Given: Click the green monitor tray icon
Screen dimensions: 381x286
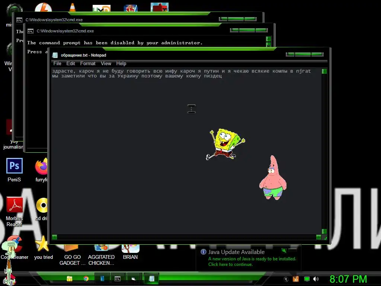Looking at the screenshot, I should click(307, 279).
